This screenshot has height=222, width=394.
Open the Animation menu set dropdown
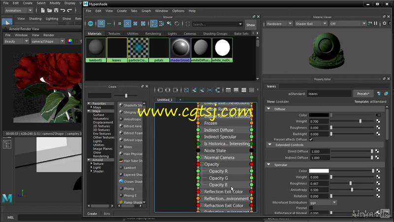pyautogui.click(x=19, y=10)
